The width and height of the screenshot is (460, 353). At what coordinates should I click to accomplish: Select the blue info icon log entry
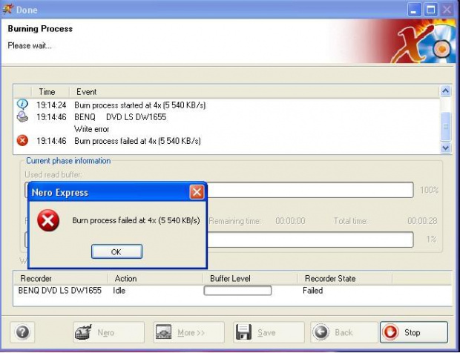click(22, 105)
